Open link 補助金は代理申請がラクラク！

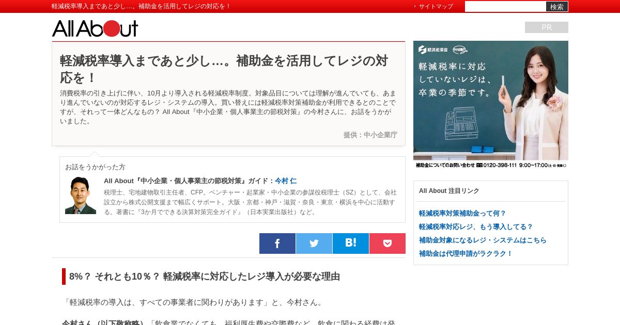pyautogui.click(x=466, y=253)
